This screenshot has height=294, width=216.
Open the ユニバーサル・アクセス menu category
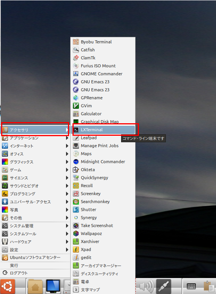click(35, 202)
